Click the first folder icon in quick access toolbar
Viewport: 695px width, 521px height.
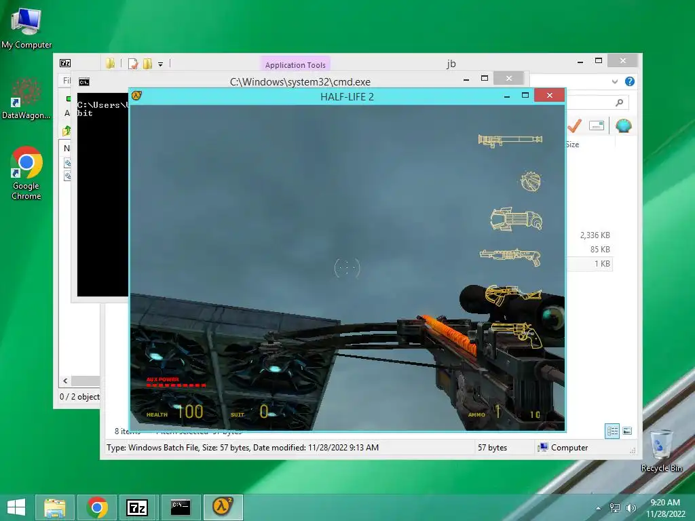click(111, 63)
